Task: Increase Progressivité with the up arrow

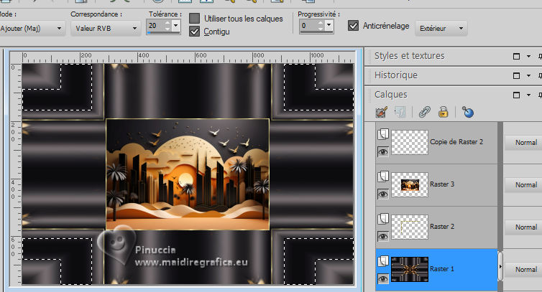Action: tap(321, 23)
